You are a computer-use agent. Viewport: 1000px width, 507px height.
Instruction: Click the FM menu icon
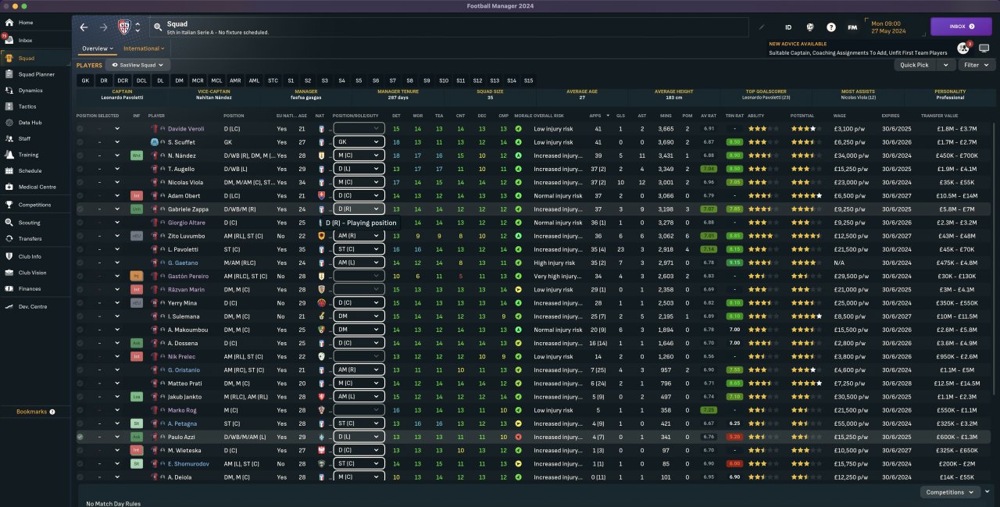pos(852,27)
